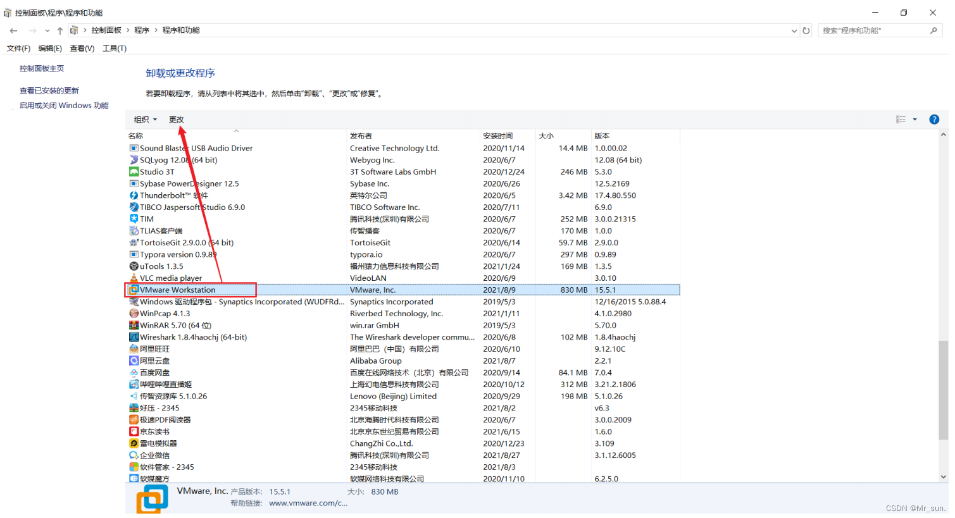The width and height of the screenshot is (955, 518).
Task: Click the Typora version 0.9.89 icon
Action: coord(134,254)
